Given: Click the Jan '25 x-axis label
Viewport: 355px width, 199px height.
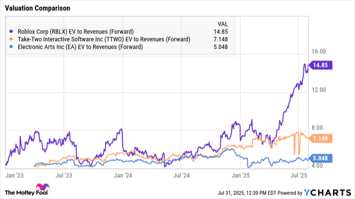Looking at the screenshot, I should [240, 176].
